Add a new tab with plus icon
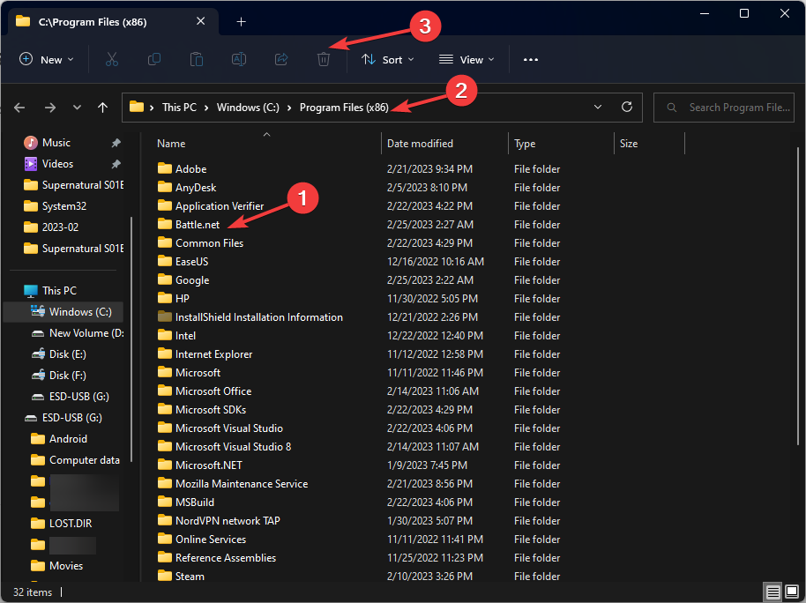The width and height of the screenshot is (806, 603). 241,21
